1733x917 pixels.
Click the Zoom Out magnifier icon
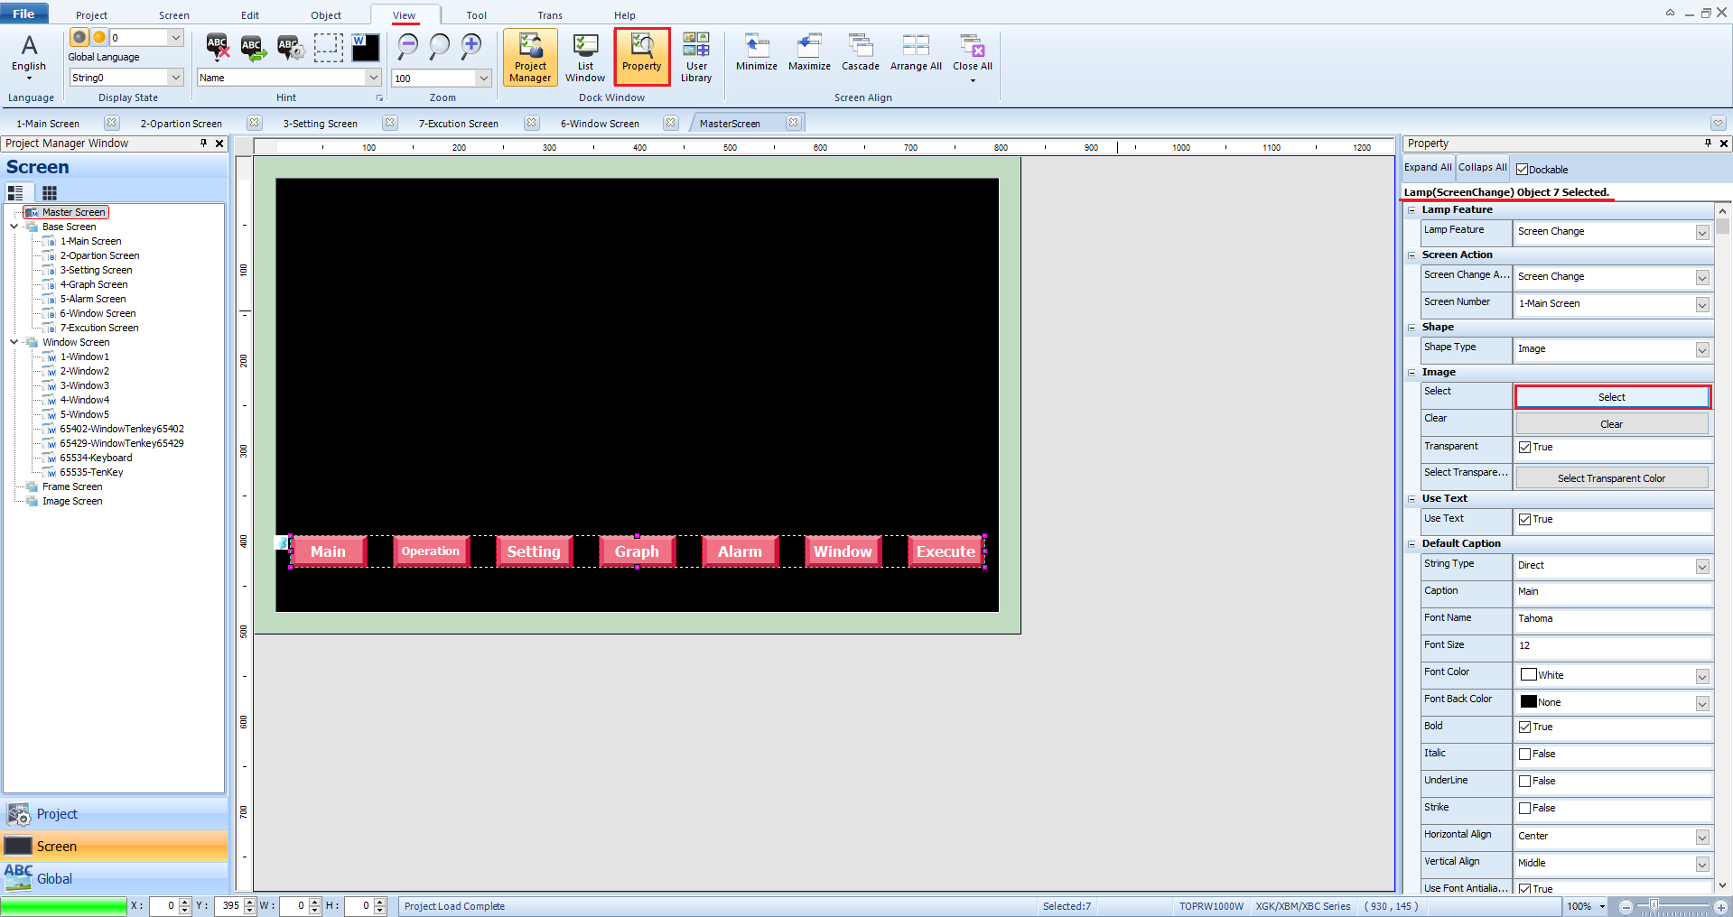(408, 47)
